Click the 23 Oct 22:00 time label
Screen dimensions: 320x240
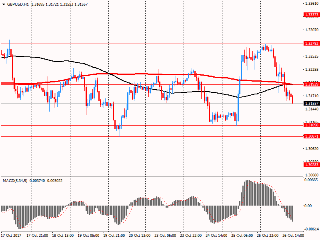click(191, 236)
